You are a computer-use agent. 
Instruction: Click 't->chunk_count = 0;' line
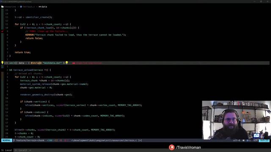coord(27,137)
